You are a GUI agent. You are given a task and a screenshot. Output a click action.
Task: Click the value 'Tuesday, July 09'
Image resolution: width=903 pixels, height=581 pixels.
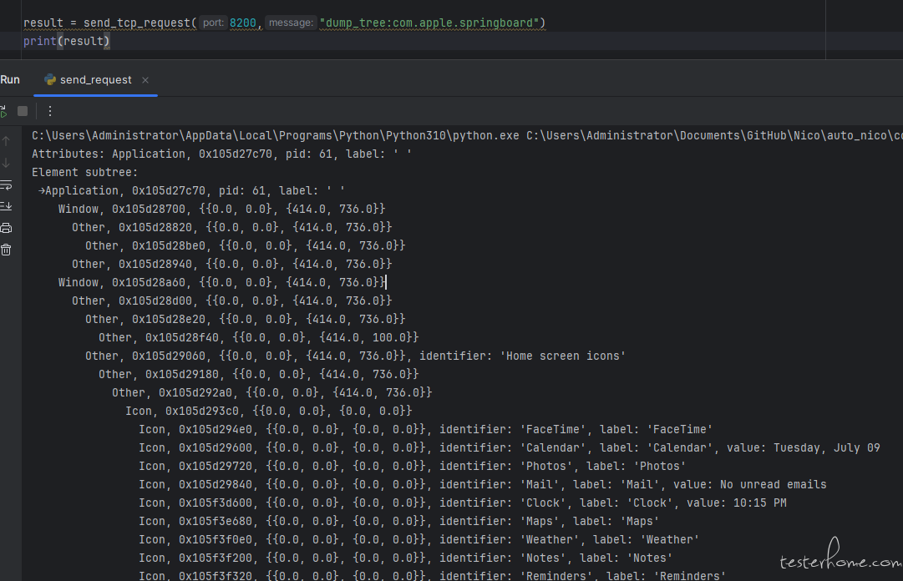click(826, 449)
